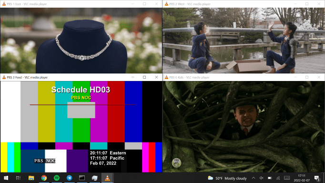Image resolution: width=325 pixels, height=183 pixels.
Task: Click the PBS NOC logo on the test pattern
Action: coord(45,161)
